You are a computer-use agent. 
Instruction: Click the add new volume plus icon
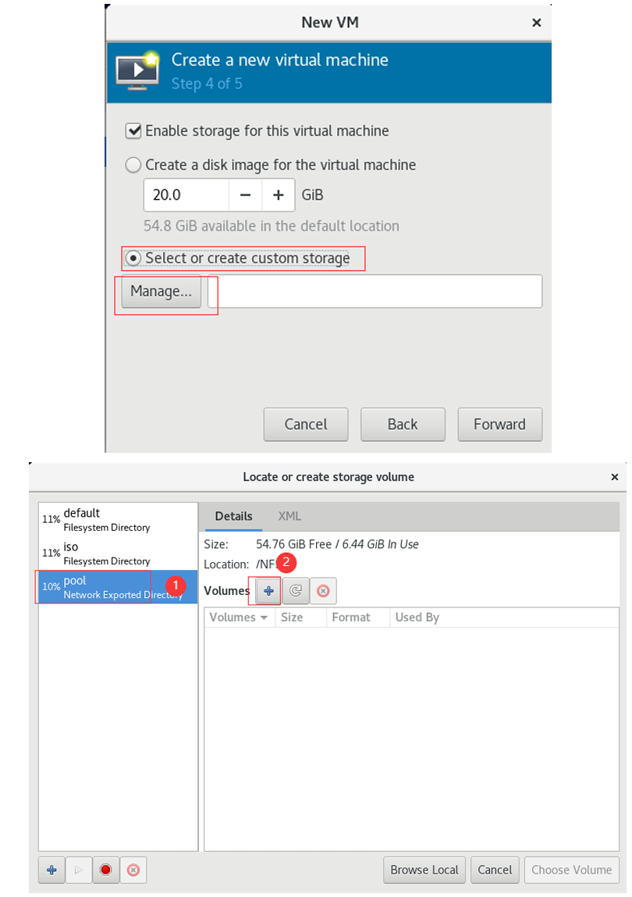[x=268, y=591]
